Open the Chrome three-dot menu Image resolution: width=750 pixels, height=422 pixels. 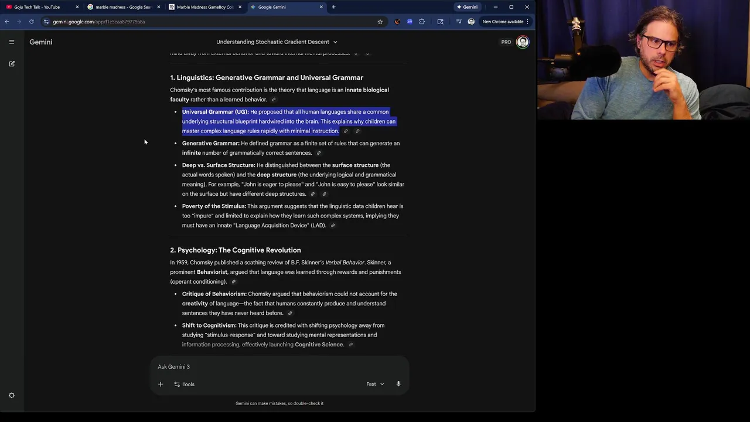pyautogui.click(x=527, y=22)
